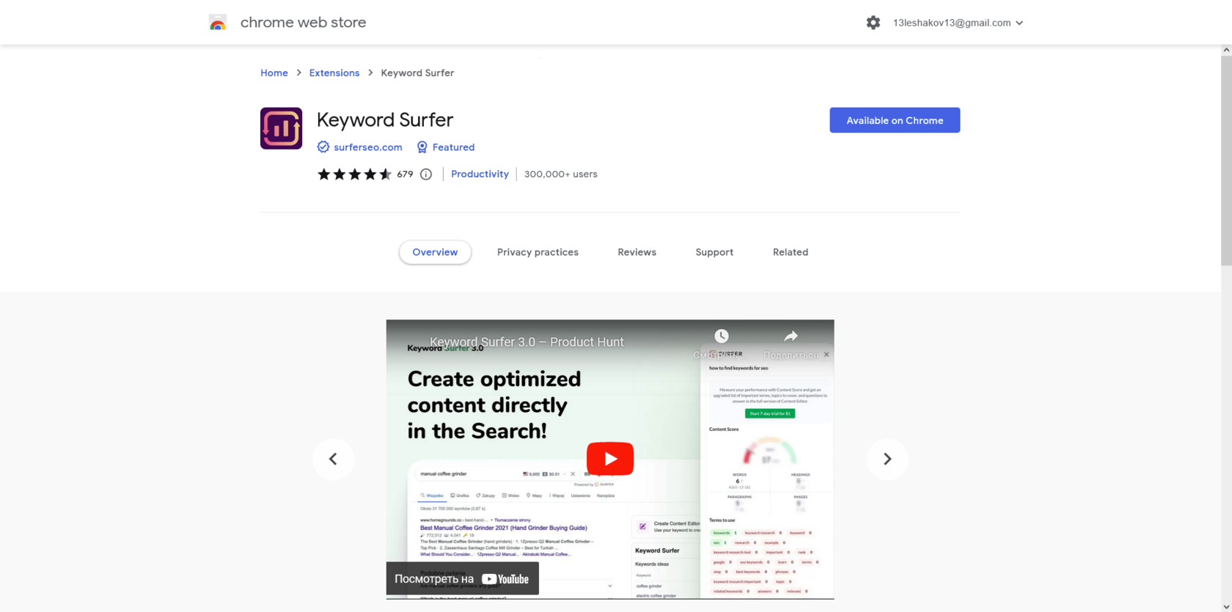Click the video Watch Later clock icon
1232x612 pixels.
tap(722, 336)
